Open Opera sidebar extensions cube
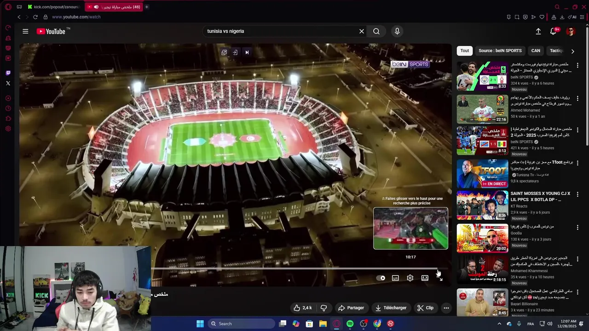 (x=8, y=119)
